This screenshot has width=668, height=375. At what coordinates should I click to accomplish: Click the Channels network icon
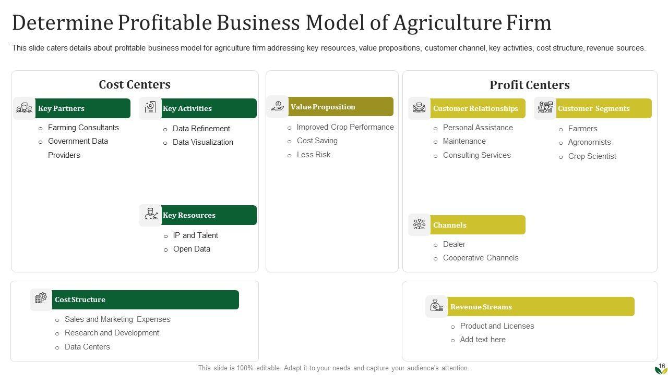419,224
